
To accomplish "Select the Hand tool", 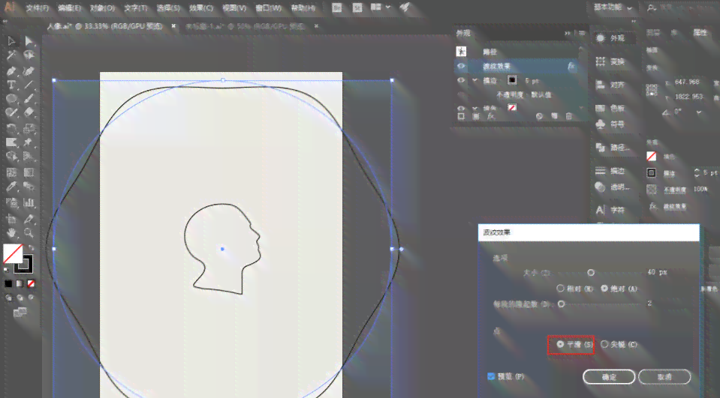I will point(11,232).
